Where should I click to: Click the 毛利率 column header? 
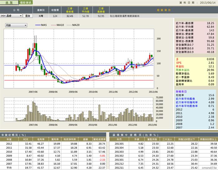click(40, 139)
